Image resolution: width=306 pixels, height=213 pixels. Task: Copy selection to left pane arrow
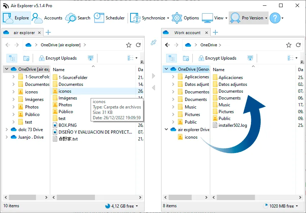pyautogui.click(x=154, y=88)
